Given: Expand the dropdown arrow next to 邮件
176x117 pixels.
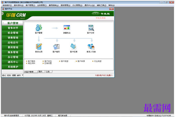Looking at the screenshot, I should pyautogui.click(x=23, y=75).
